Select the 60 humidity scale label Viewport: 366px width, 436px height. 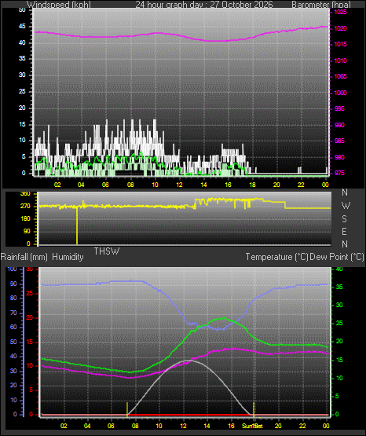pos(13,328)
